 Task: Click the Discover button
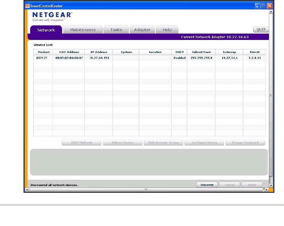(x=207, y=185)
